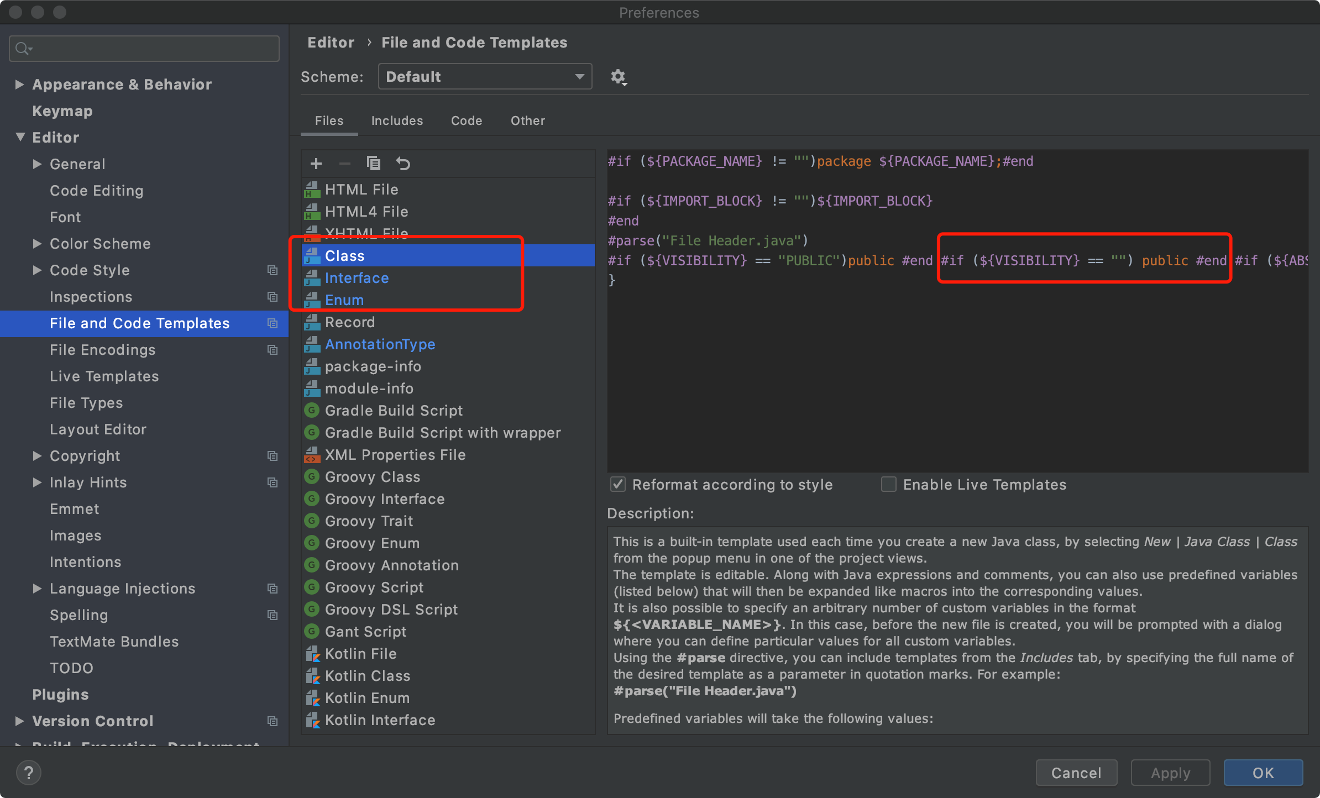
Task: Expand the Color Scheme settings section
Action: coord(35,244)
